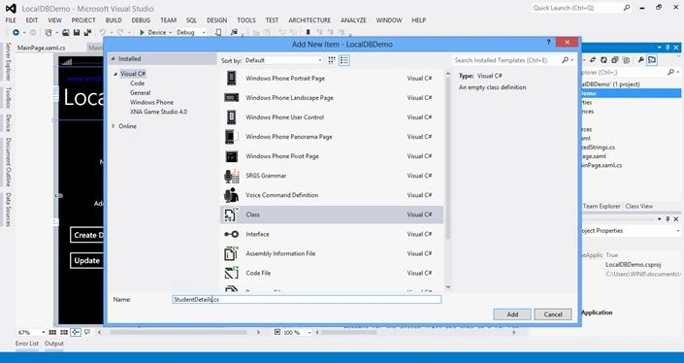Select the SRGS Grammar microphone icon
Screen dimensions: 684x363
231,176
